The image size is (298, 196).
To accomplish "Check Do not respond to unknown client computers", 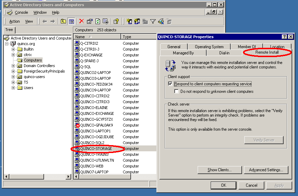I will pyautogui.click(x=176, y=91).
